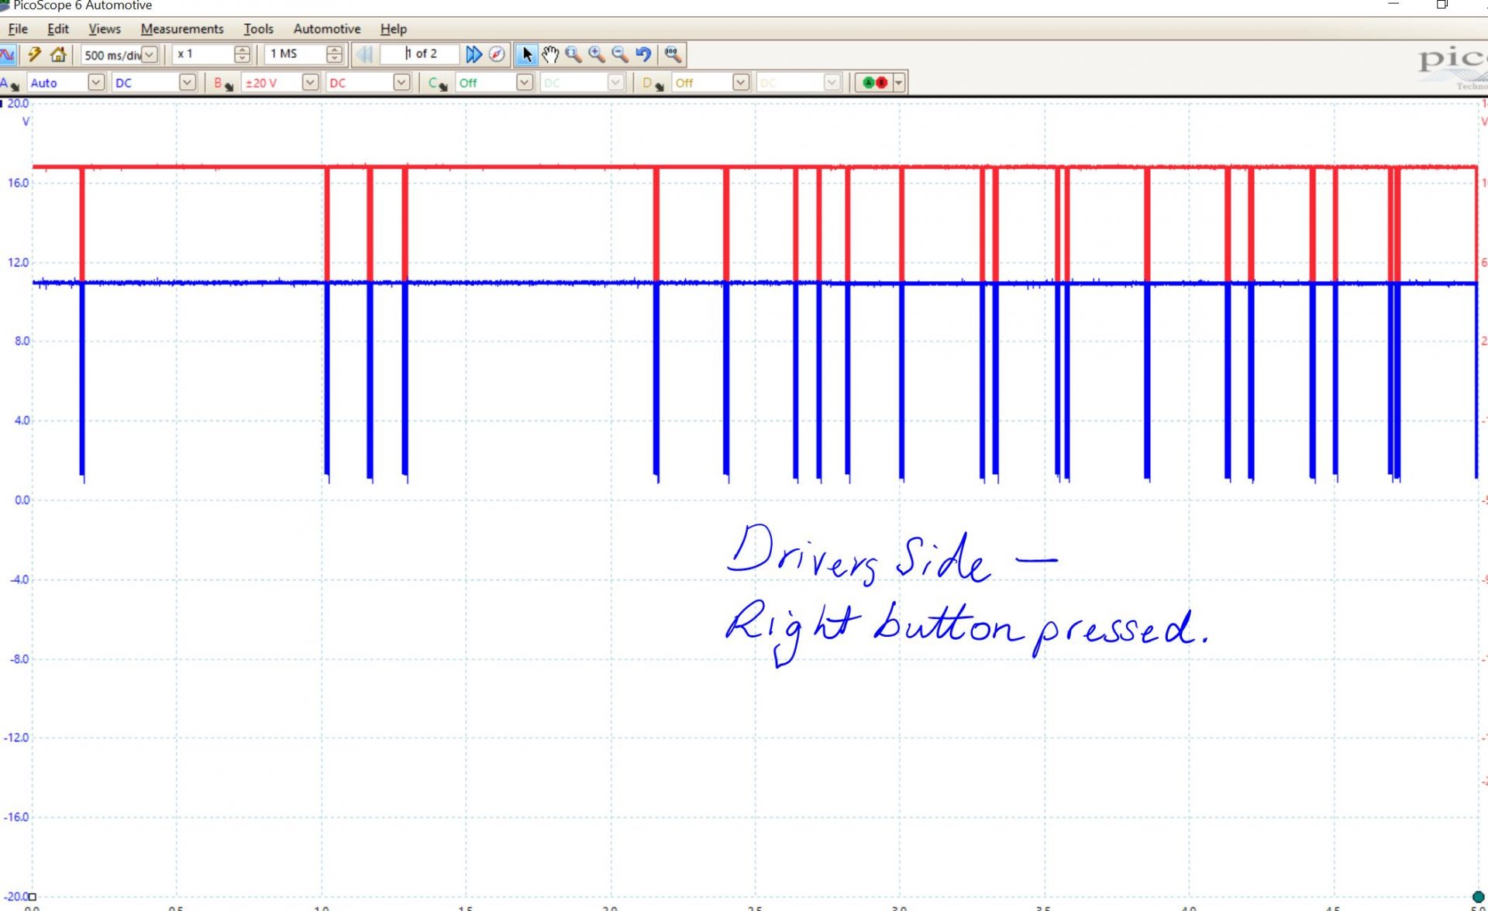
Task: Click the axis scaling square at bottom-left -20.0
Action: tap(33, 896)
